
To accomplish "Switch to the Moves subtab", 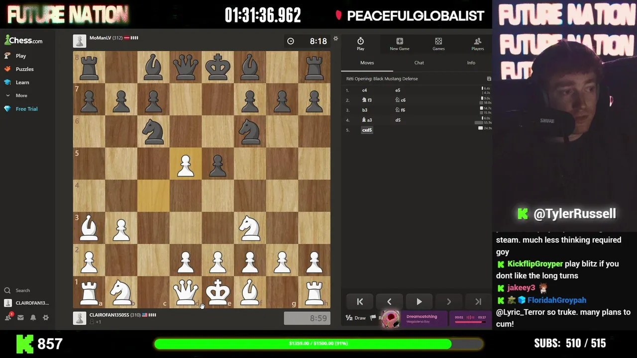I will coord(367,63).
